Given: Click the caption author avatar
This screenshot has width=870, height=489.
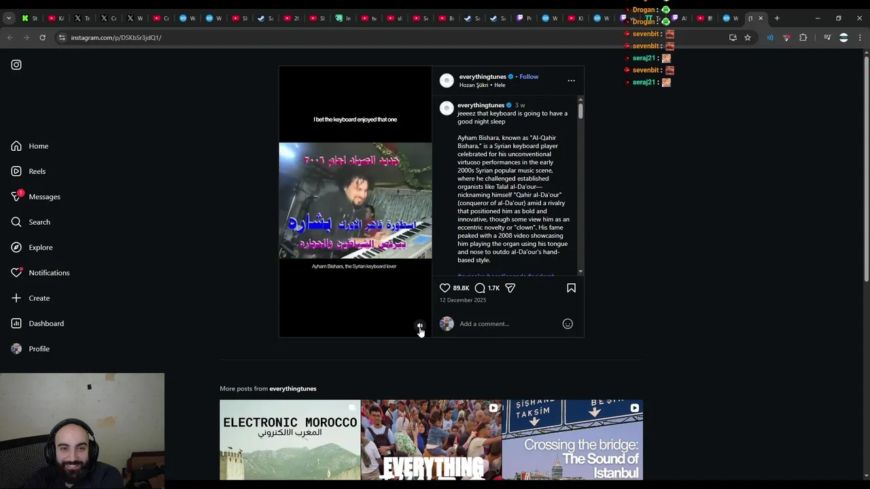Looking at the screenshot, I should [x=447, y=109].
